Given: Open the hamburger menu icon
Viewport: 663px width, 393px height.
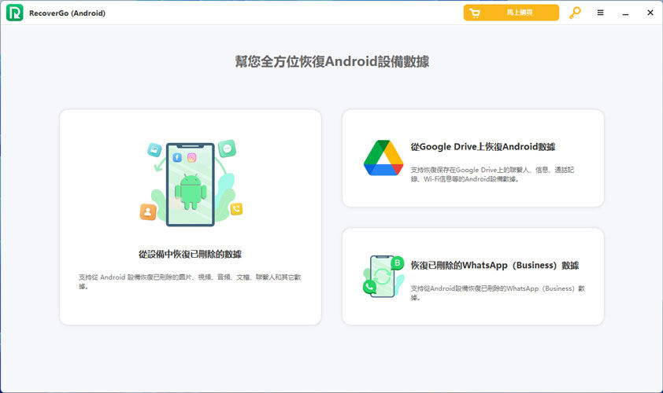Looking at the screenshot, I should pyautogui.click(x=600, y=13).
